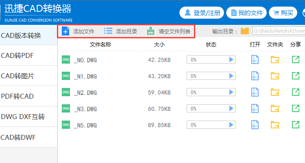Switch to the CAD转图片 tab
The height and width of the screenshot is (163, 305).
tap(28, 76)
